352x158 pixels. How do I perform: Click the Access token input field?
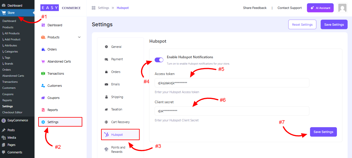coord(232,83)
